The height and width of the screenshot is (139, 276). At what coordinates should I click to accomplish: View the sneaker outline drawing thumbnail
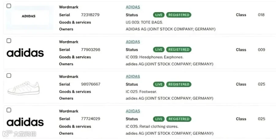point(24,88)
